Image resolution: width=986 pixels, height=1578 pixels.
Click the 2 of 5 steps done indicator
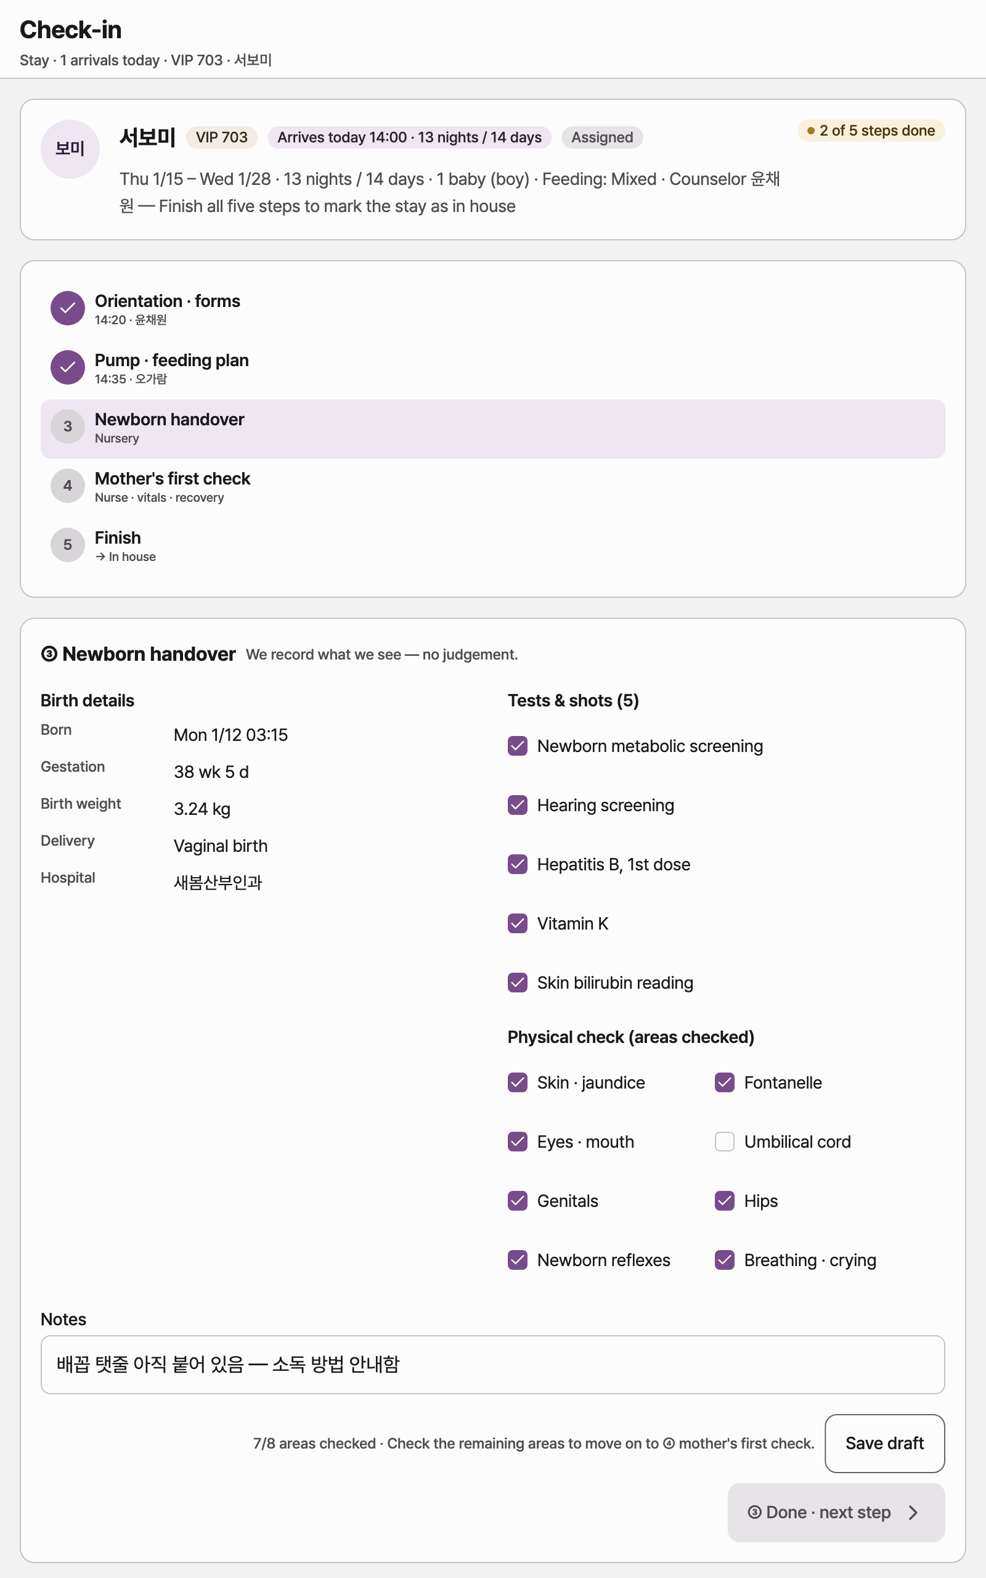click(x=871, y=131)
